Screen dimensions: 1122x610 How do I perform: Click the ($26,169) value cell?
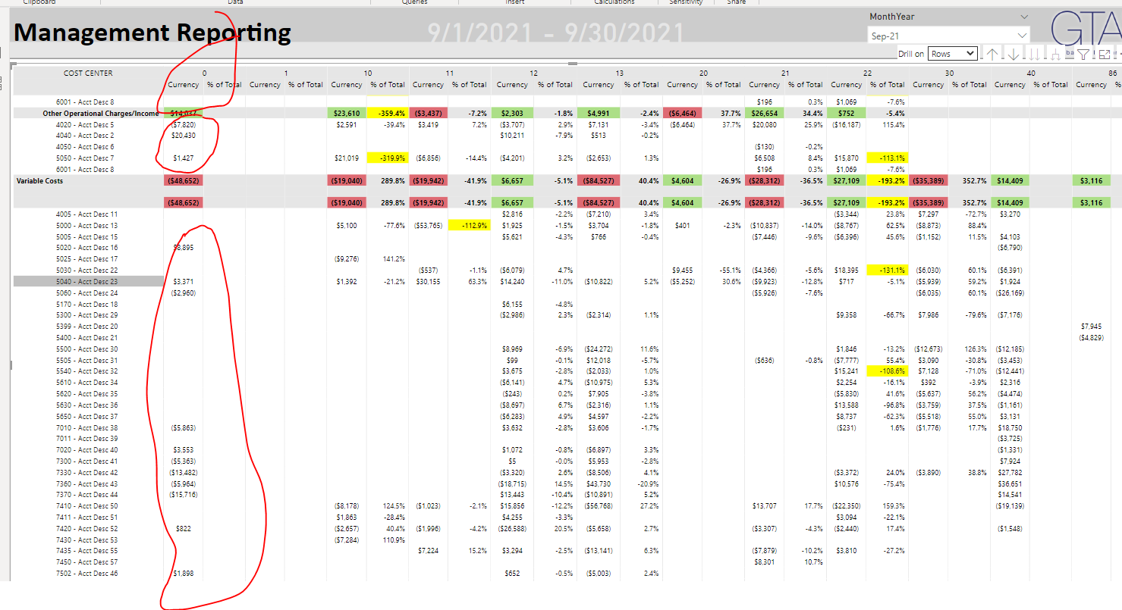(1010, 292)
